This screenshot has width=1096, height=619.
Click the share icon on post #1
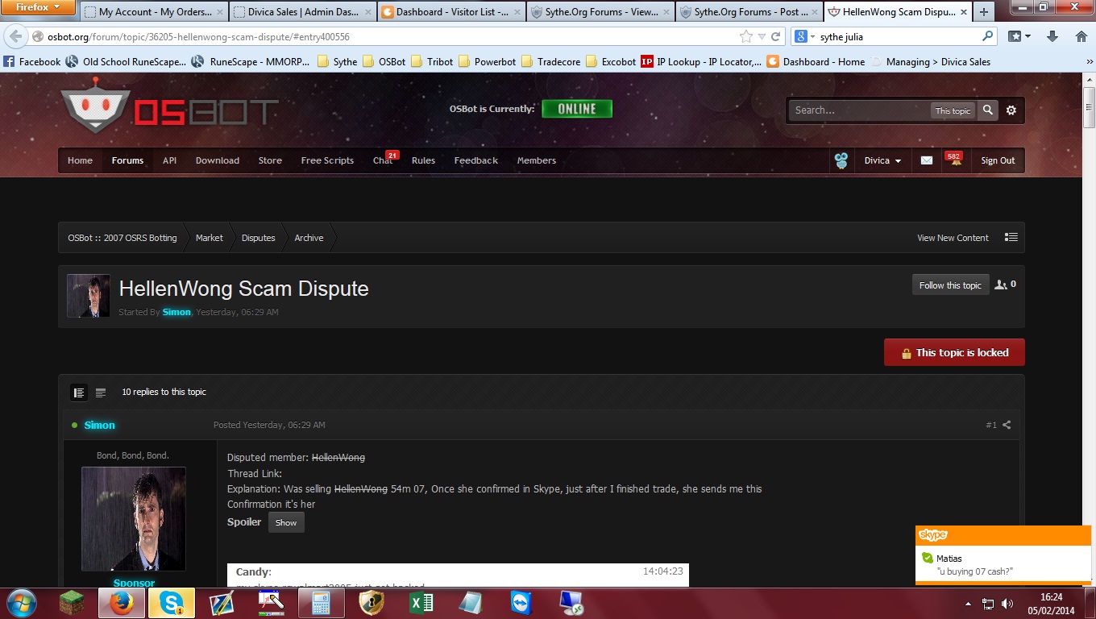1007,425
